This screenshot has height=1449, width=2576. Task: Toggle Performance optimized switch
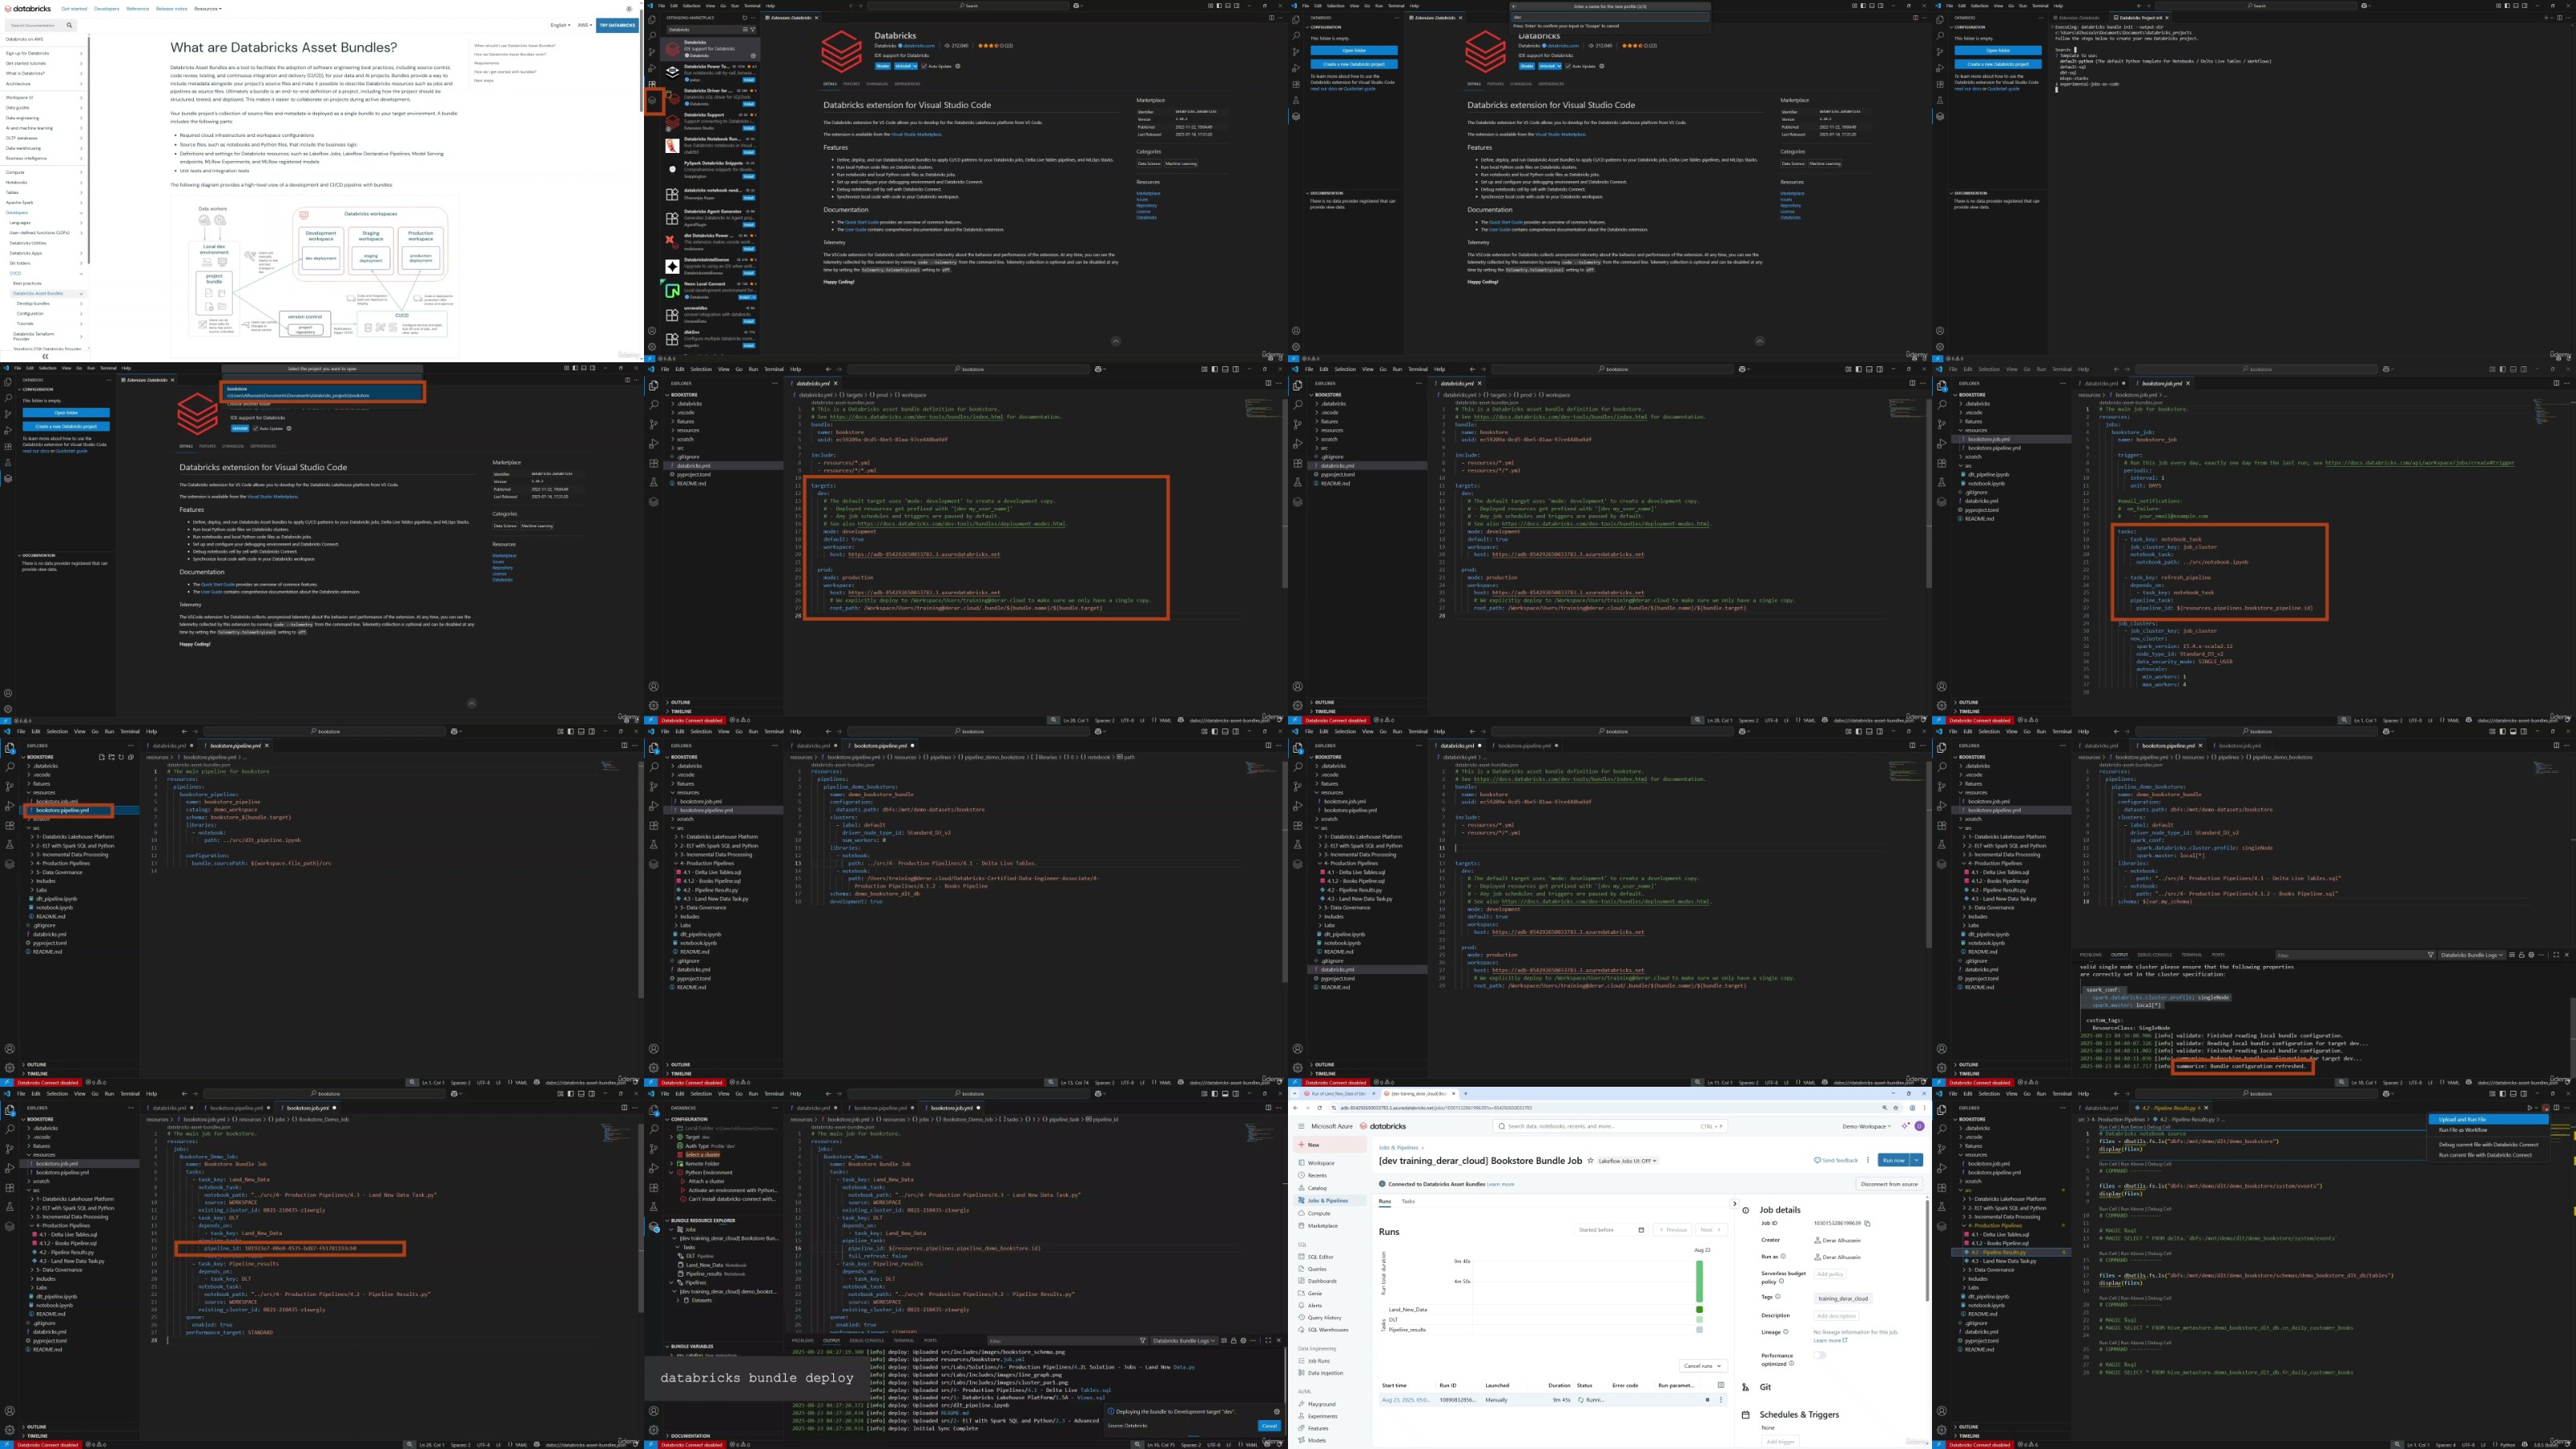(1819, 1356)
